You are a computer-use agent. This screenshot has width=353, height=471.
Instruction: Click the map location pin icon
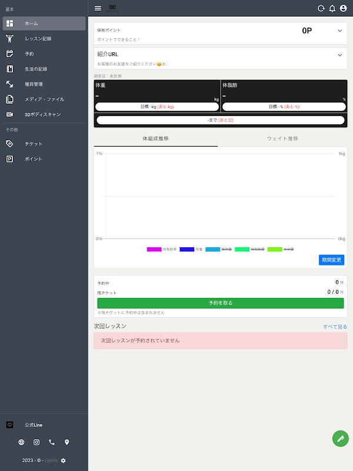coord(67,442)
